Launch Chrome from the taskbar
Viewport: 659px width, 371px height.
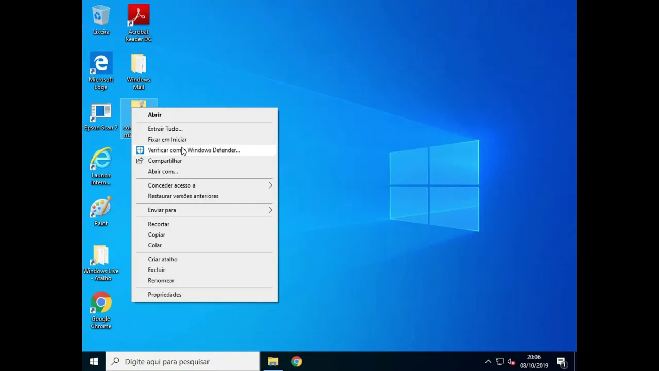(x=297, y=362)
